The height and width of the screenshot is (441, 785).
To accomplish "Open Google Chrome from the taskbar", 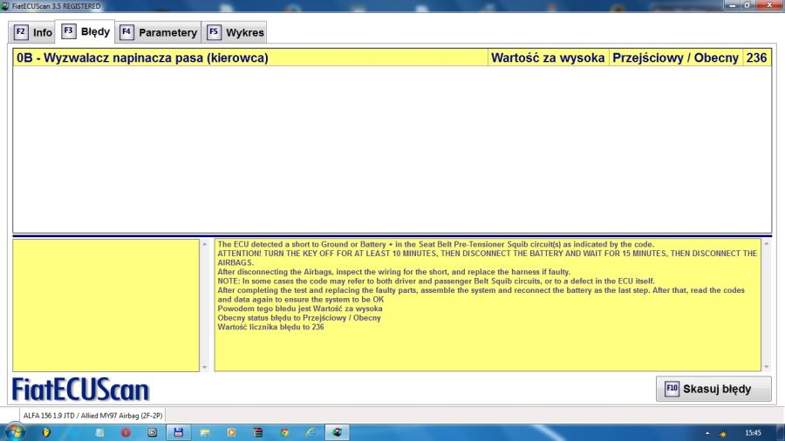I will pos(284,432).
